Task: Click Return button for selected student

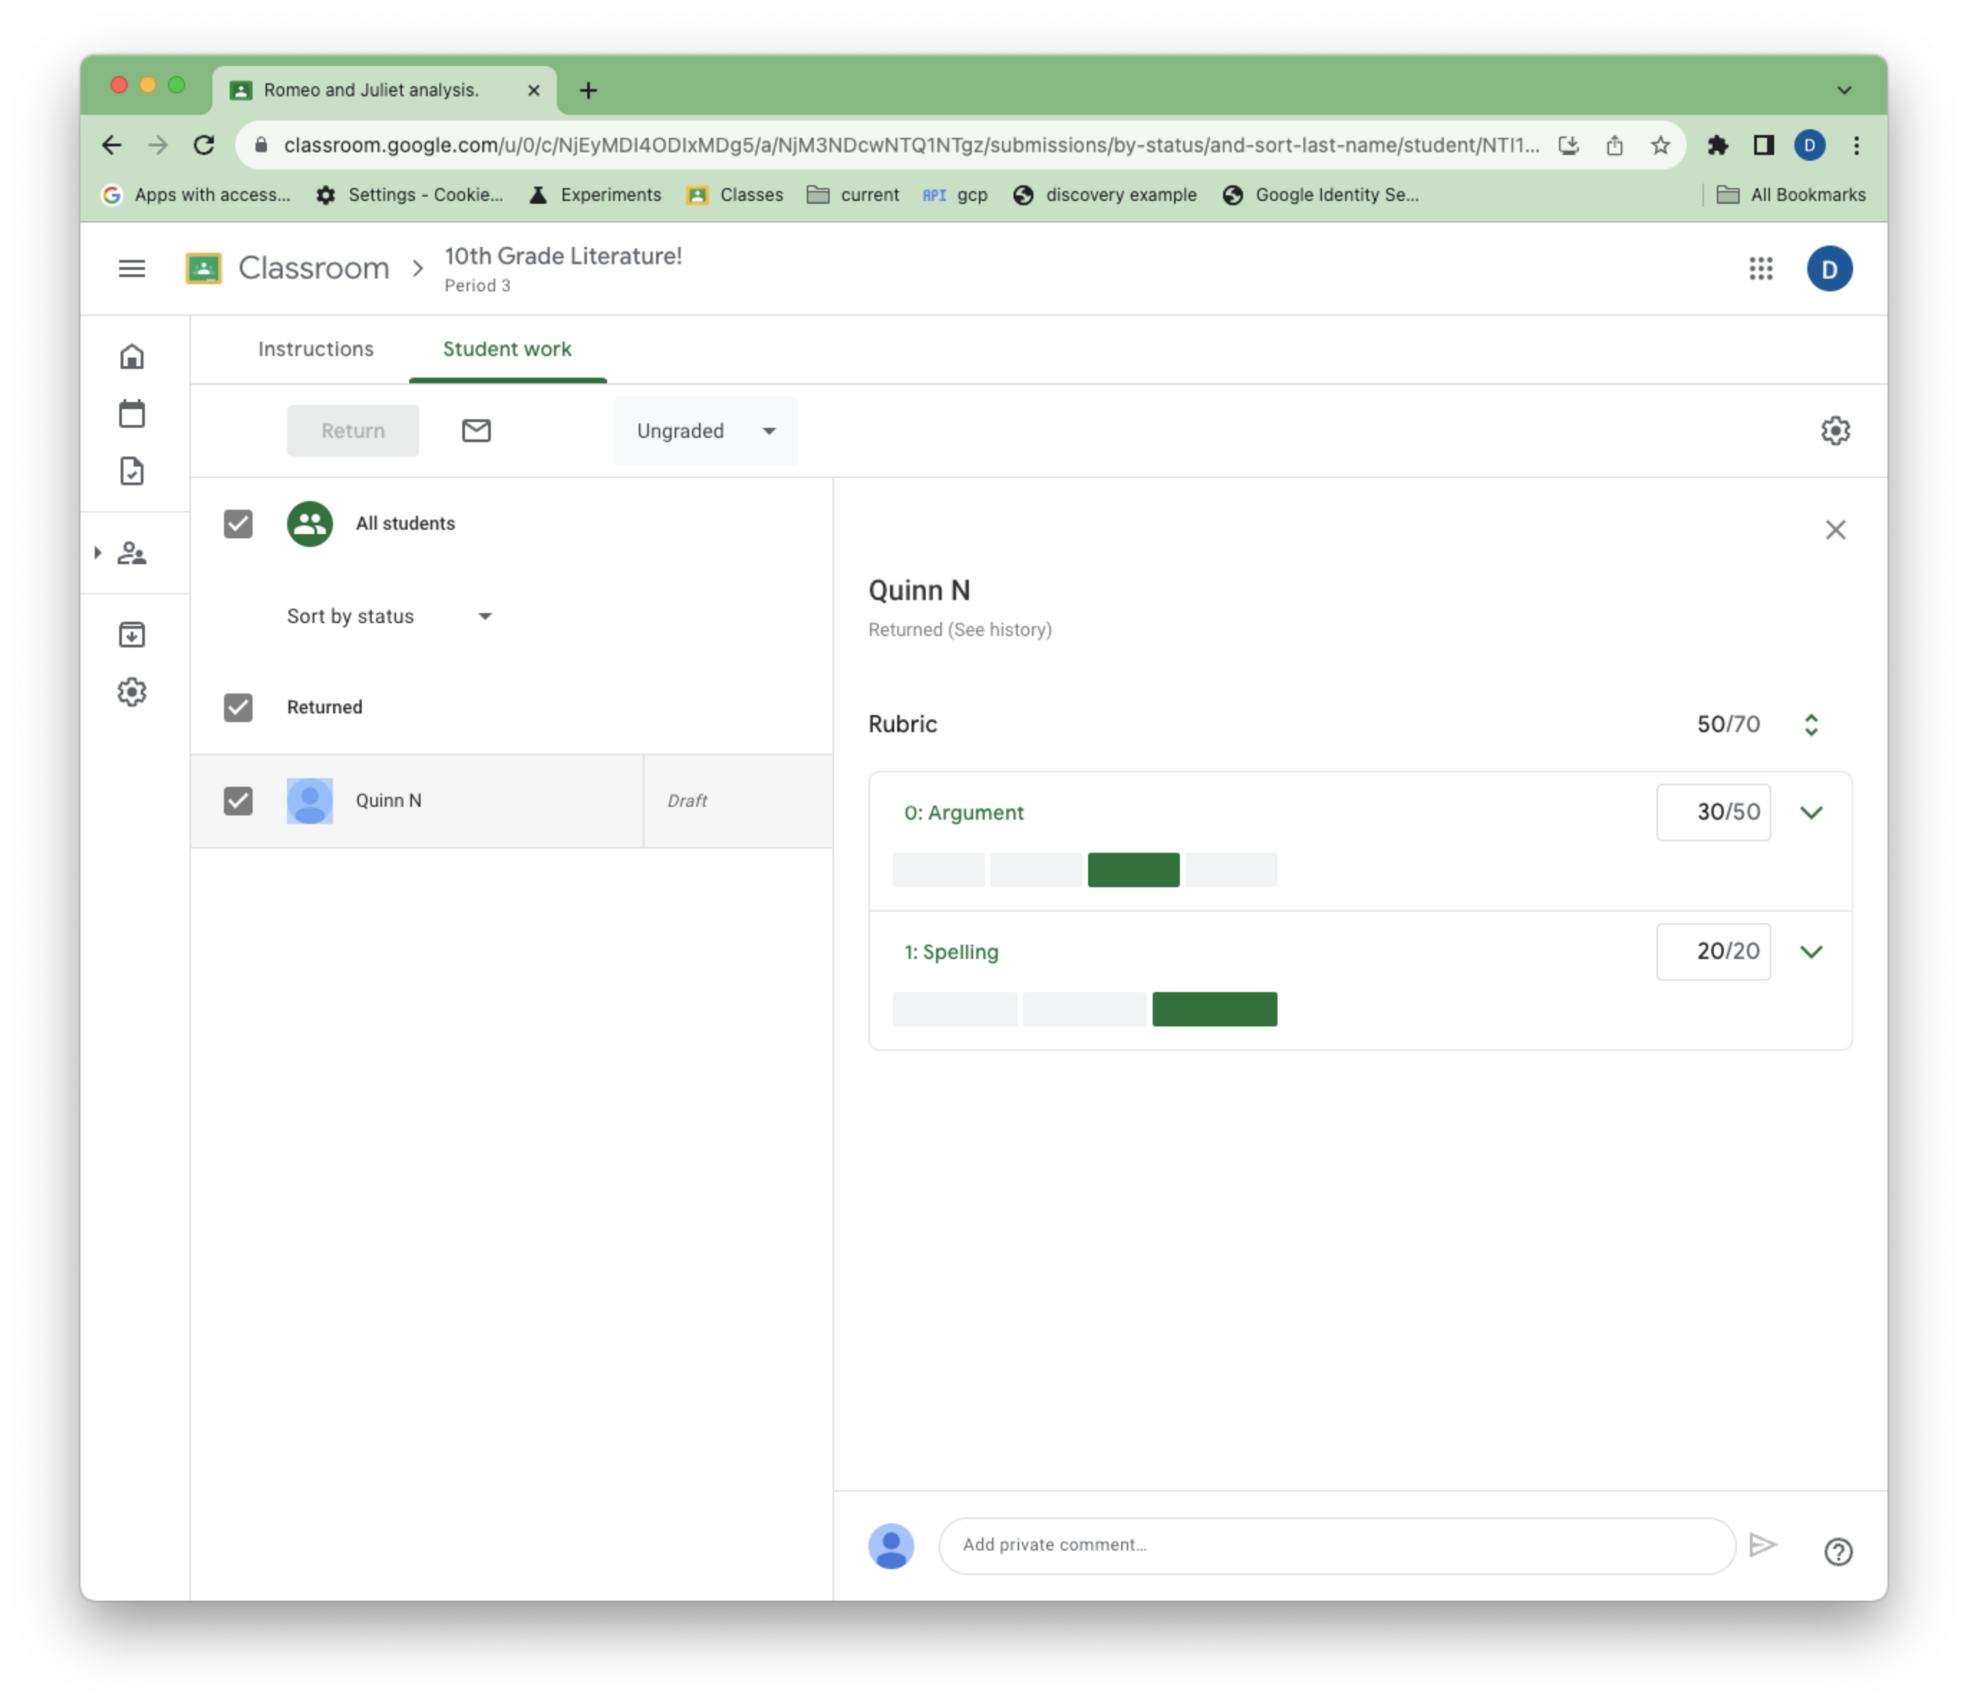Action: (x=353, y=430)
